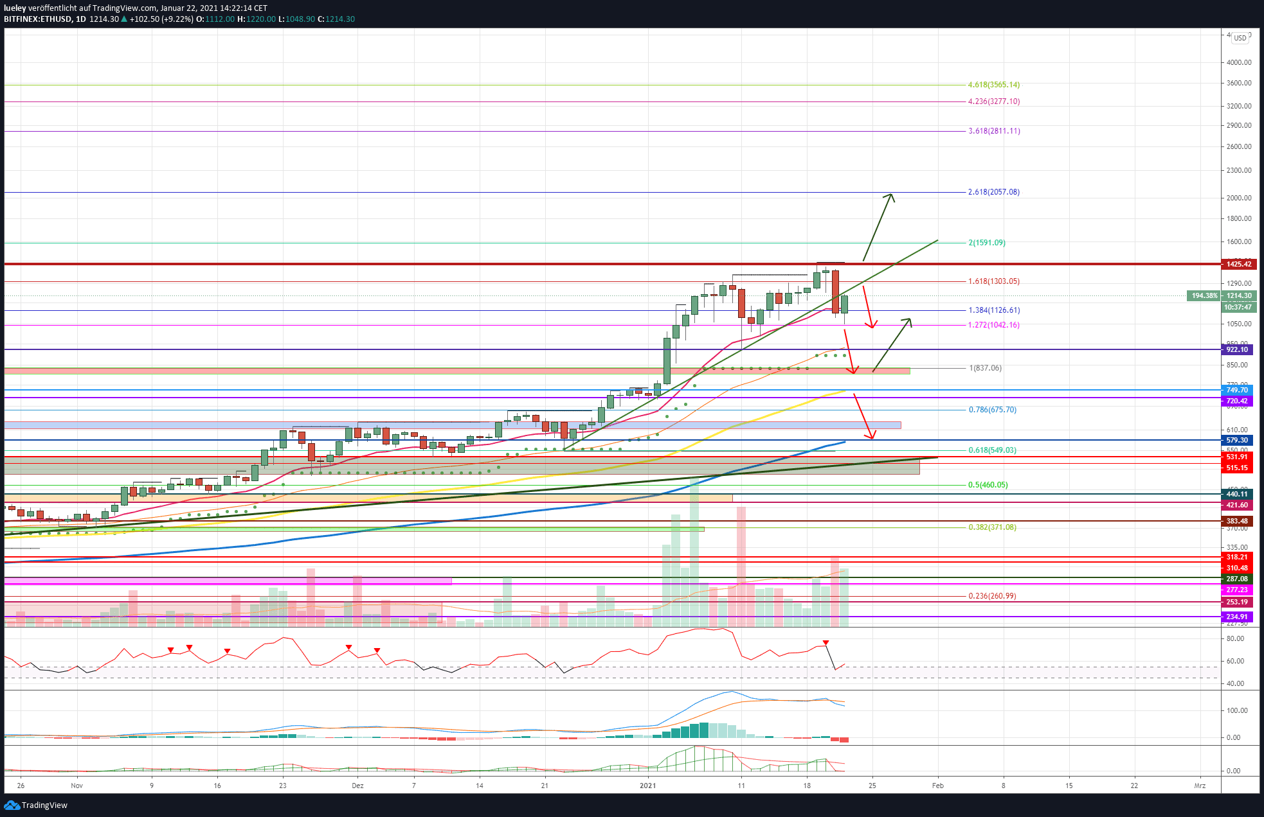Select Fibonacci level 0.382(371.08) label
The image size is (1264, 817).
993,527
